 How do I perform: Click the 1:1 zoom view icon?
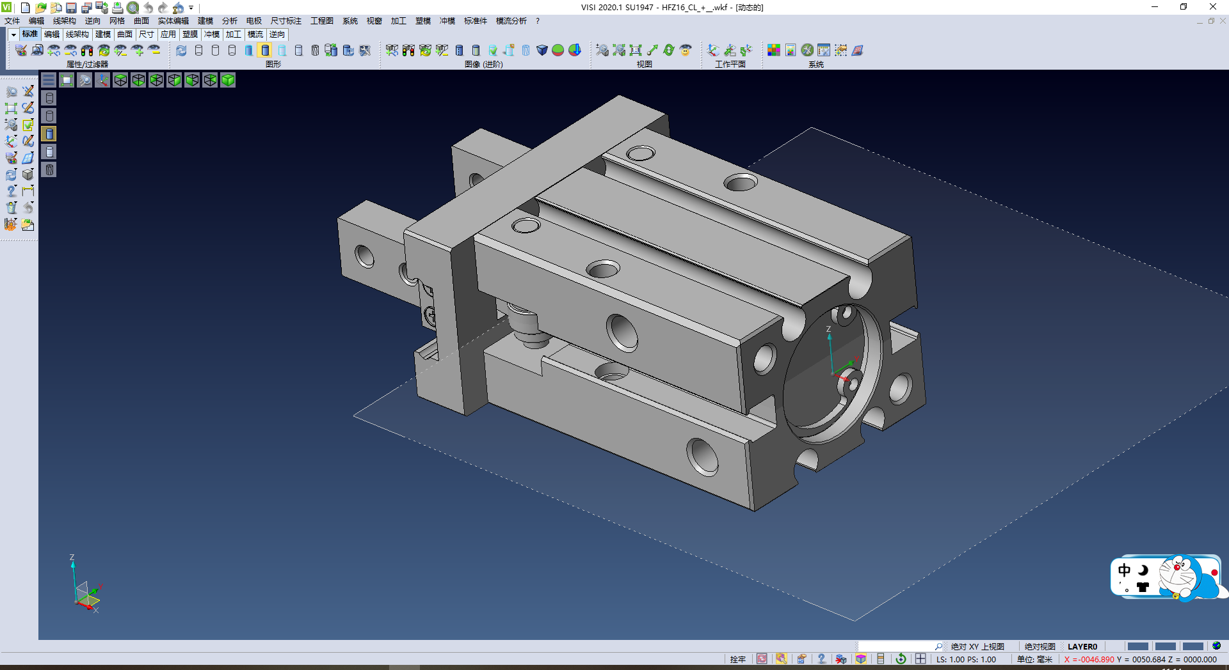(x=636, y=50)
